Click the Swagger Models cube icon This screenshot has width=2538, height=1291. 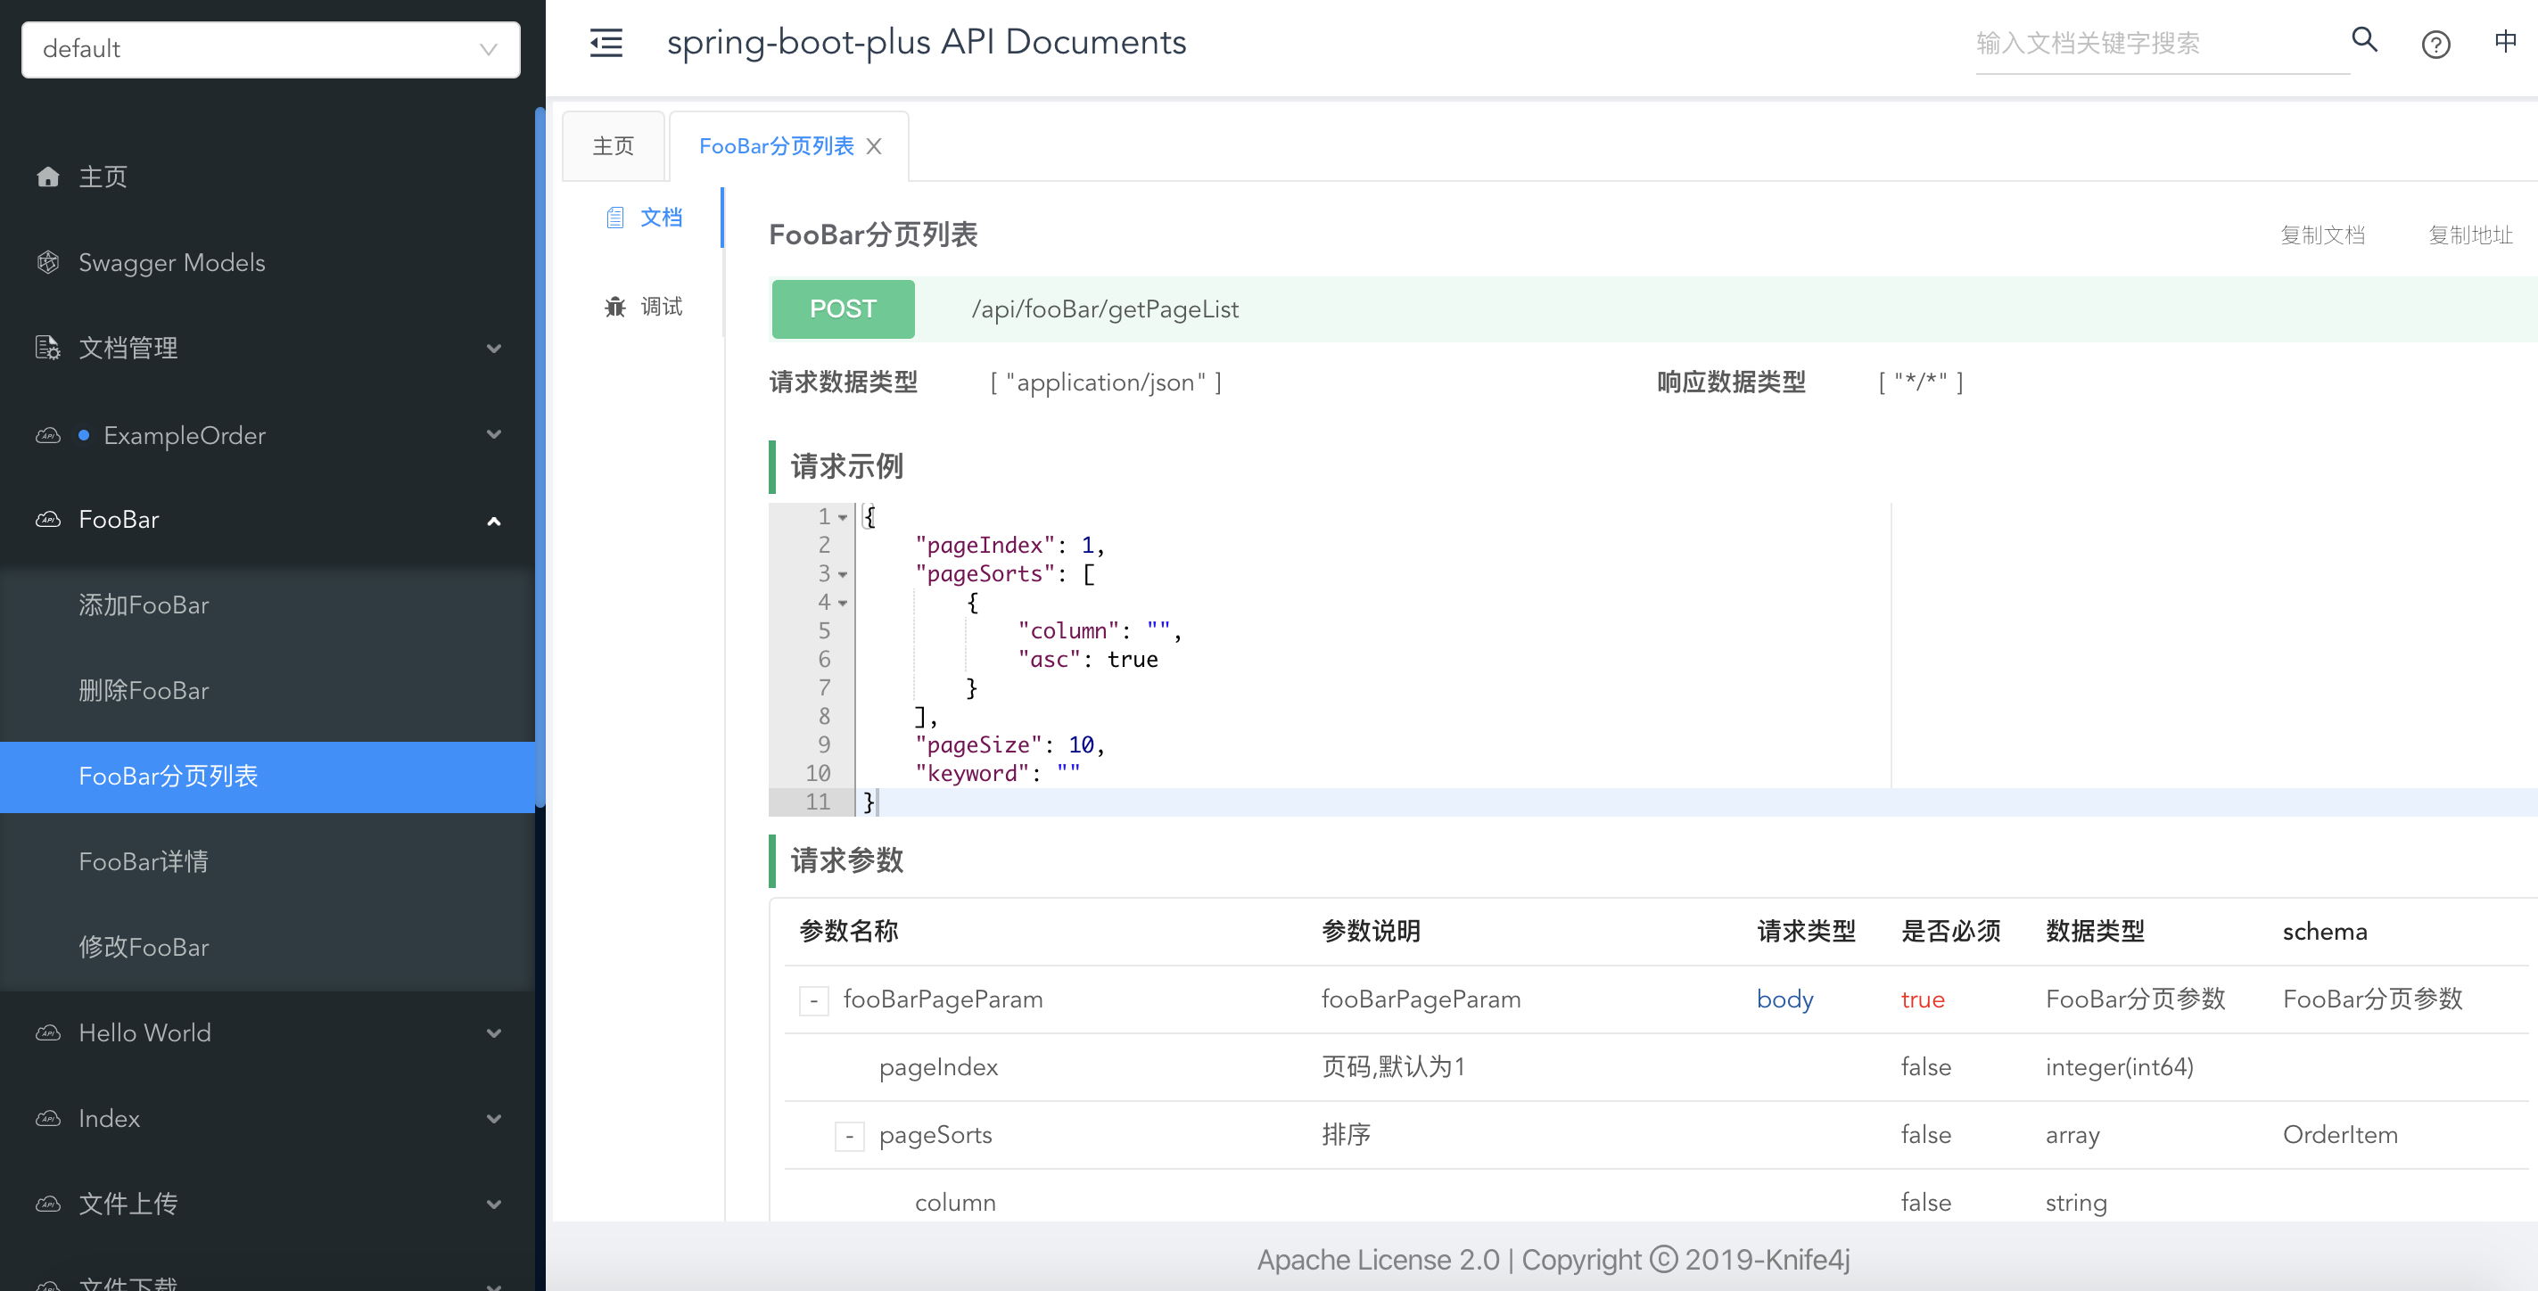(x=47, y=262)
